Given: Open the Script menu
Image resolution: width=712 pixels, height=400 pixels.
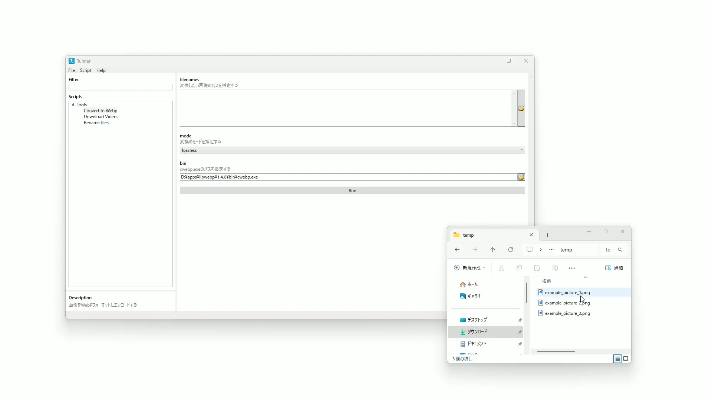Looking at the screenshot, I should [85, 70].
